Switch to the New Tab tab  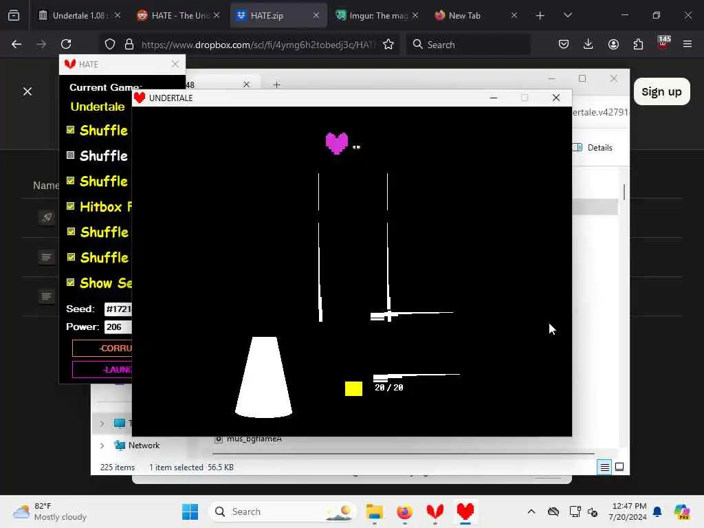tap(476, 16)
